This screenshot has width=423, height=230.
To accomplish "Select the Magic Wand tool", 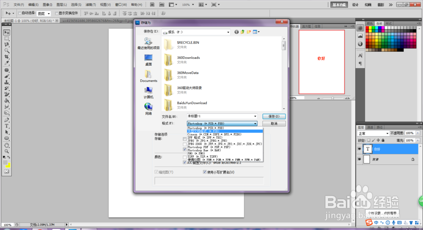I will pos(7,51).
